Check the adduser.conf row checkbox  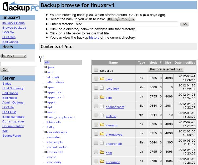(x=96, y=106)
